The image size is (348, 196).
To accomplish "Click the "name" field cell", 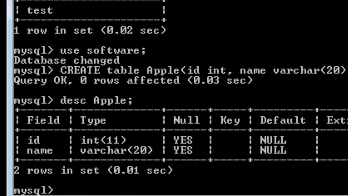I will tap(40, 151).
